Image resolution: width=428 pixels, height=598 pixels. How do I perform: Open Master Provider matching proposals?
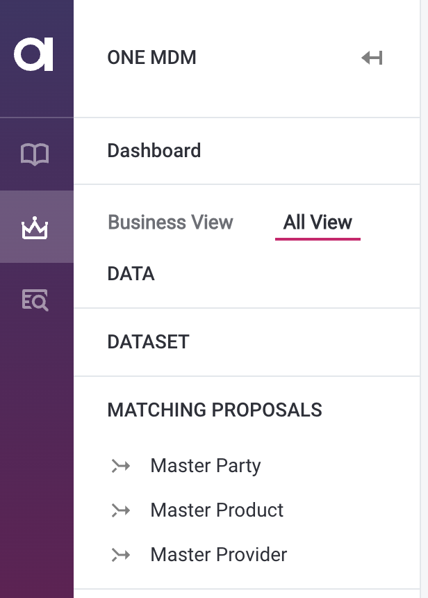point(217,555)
